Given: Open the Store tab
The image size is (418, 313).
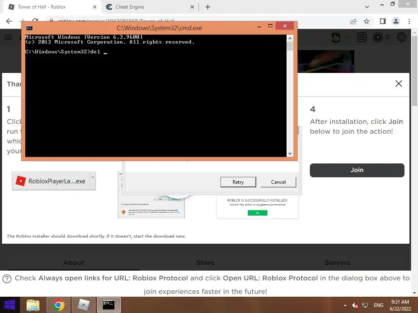Looking at the screenshot, I should pyautogui.click(x=205, y=262).
